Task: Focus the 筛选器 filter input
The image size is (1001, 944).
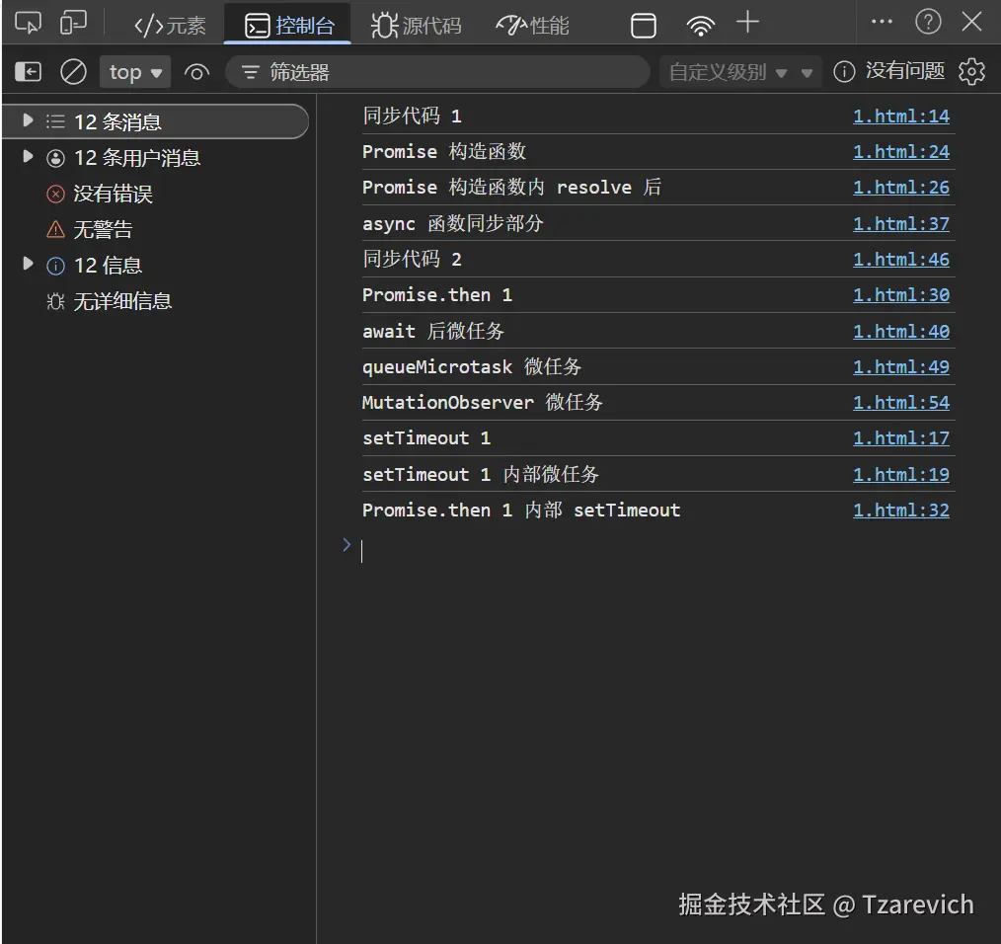Action: click(x=438, y=71)
